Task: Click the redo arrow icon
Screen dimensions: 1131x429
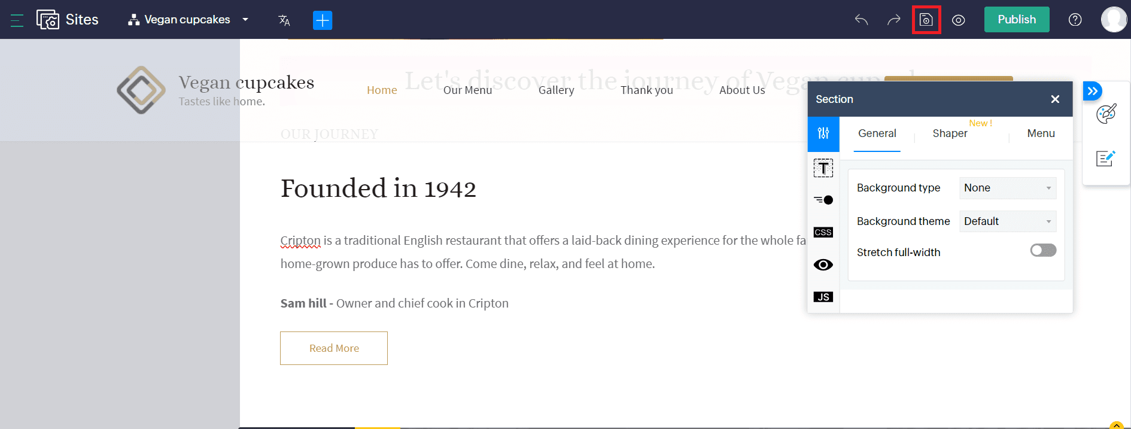Action: [x=893, y=20]
